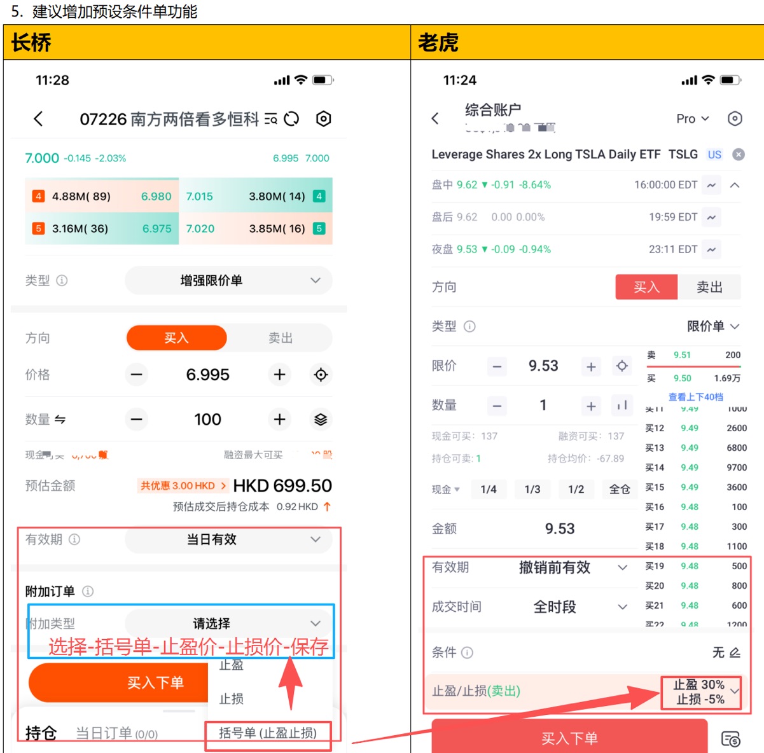Tap the layers quantity icon beside 100
Screen dimensions: 764x753
click(x=321, y=419)
